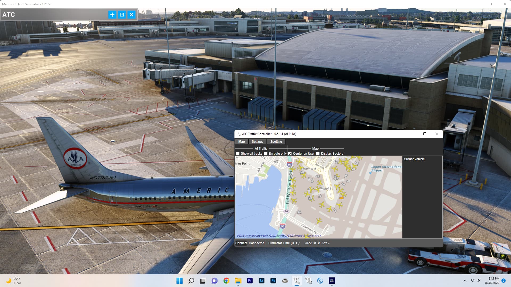This screenshot has width=511, height=287.
Task: Enable Display Sectors checkbox
Action: click(318, 154)
